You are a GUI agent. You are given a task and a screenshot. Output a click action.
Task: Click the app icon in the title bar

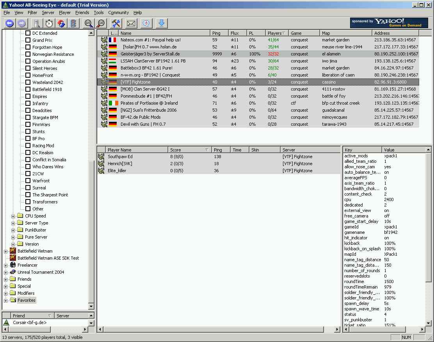tap(5, 5)
